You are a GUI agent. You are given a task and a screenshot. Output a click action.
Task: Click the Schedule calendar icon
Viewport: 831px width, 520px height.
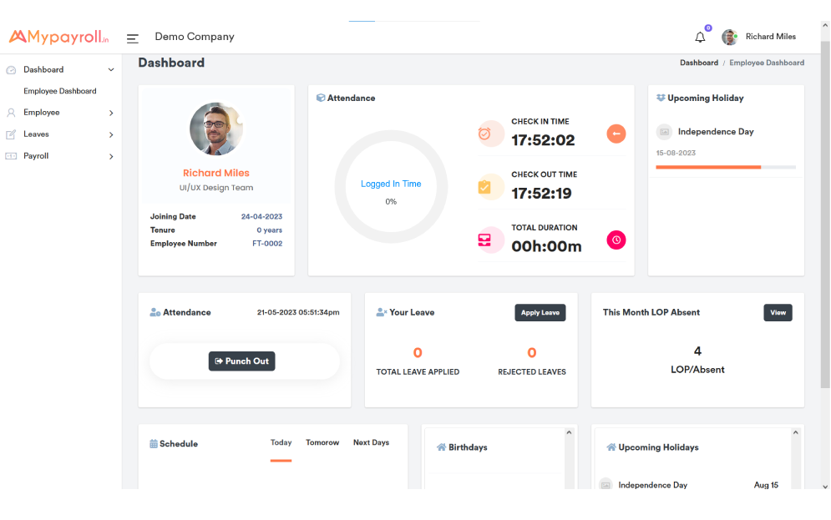(153, 443)
